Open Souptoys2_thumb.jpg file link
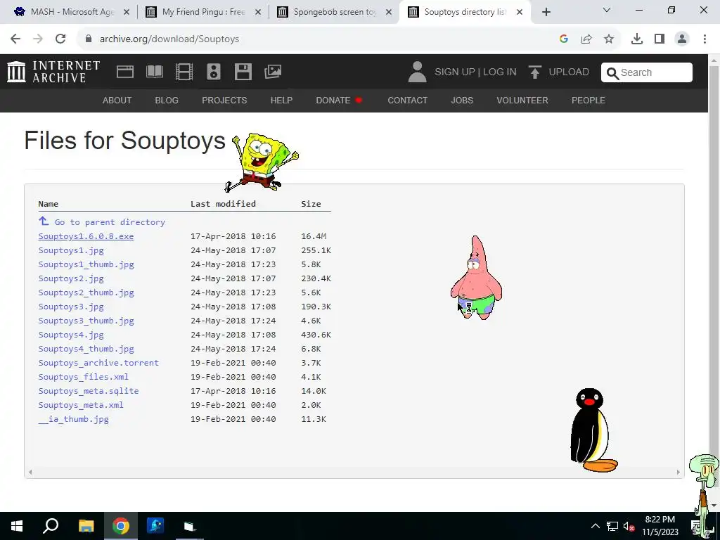The height and width of the screenshot is (540, 720). click(86, 292)
